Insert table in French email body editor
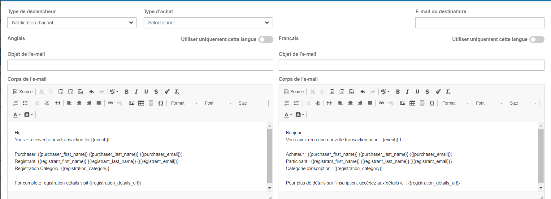The width and height of the screenshot is (551, 199). point(412,103)
